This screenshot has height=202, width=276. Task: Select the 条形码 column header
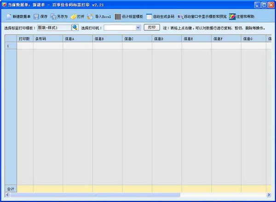48,39
